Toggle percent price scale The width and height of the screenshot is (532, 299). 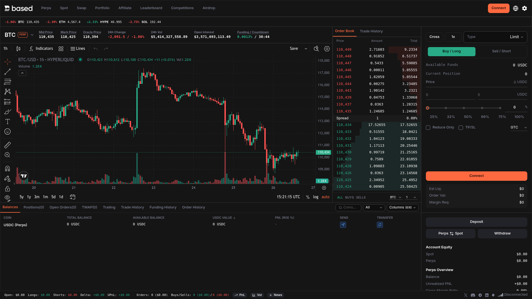308,197
